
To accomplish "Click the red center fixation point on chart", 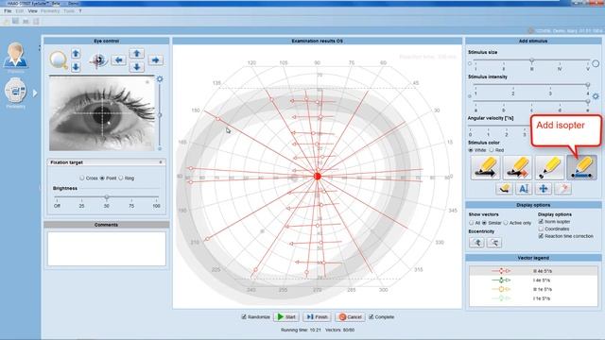I will [x=318, y=177].
